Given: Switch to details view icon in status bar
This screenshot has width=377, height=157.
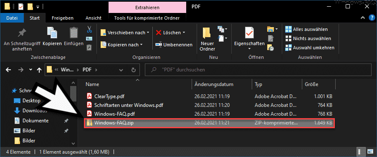Looking at the screenshot, I should tap(360, 152).
